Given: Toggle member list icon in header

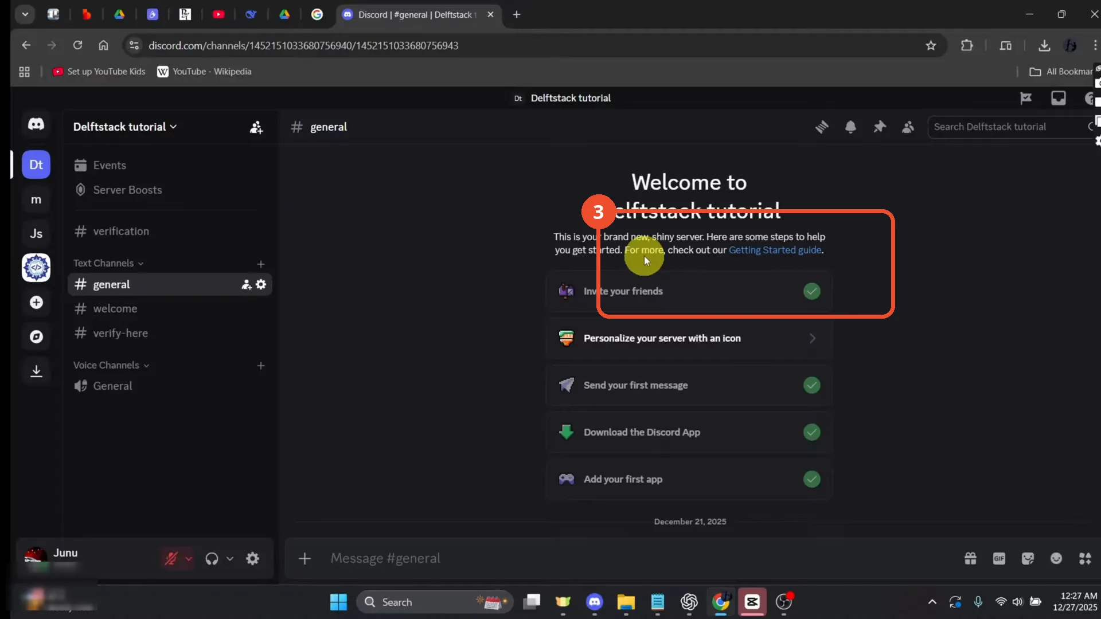Looking at the screenshot, I should (x=908, y=127).
